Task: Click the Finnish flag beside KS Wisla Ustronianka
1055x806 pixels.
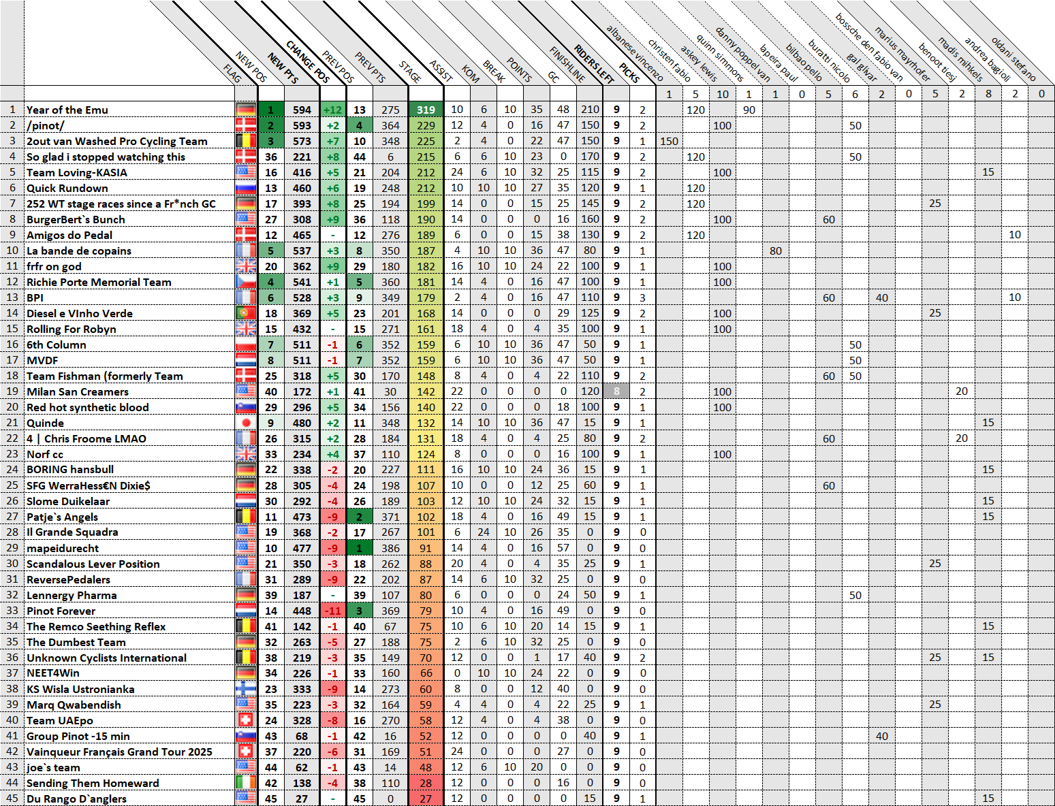Action: pos(246,689)
